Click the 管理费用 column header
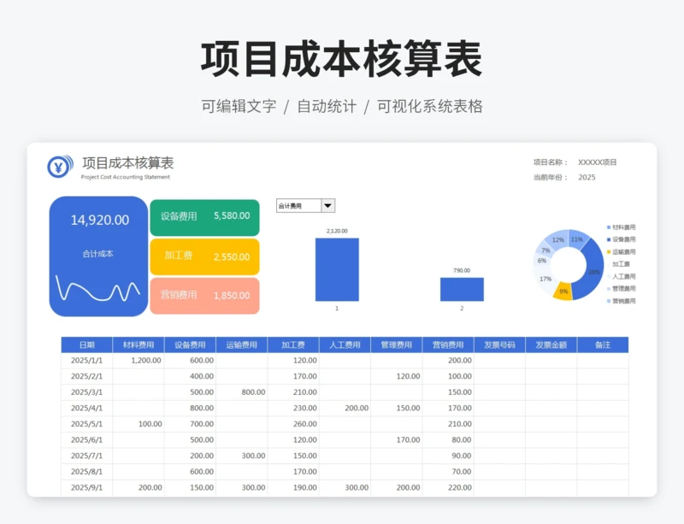This screenshot has height=524, width=684. coord(396,344)
